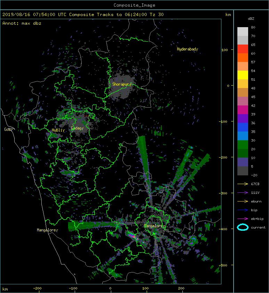Click the bip blue arrow legend icon
This screenshot has width=269, height=293.
[243, 210]
